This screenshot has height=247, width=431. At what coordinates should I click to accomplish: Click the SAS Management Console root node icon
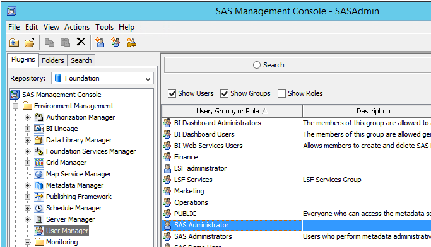point(15,95)
